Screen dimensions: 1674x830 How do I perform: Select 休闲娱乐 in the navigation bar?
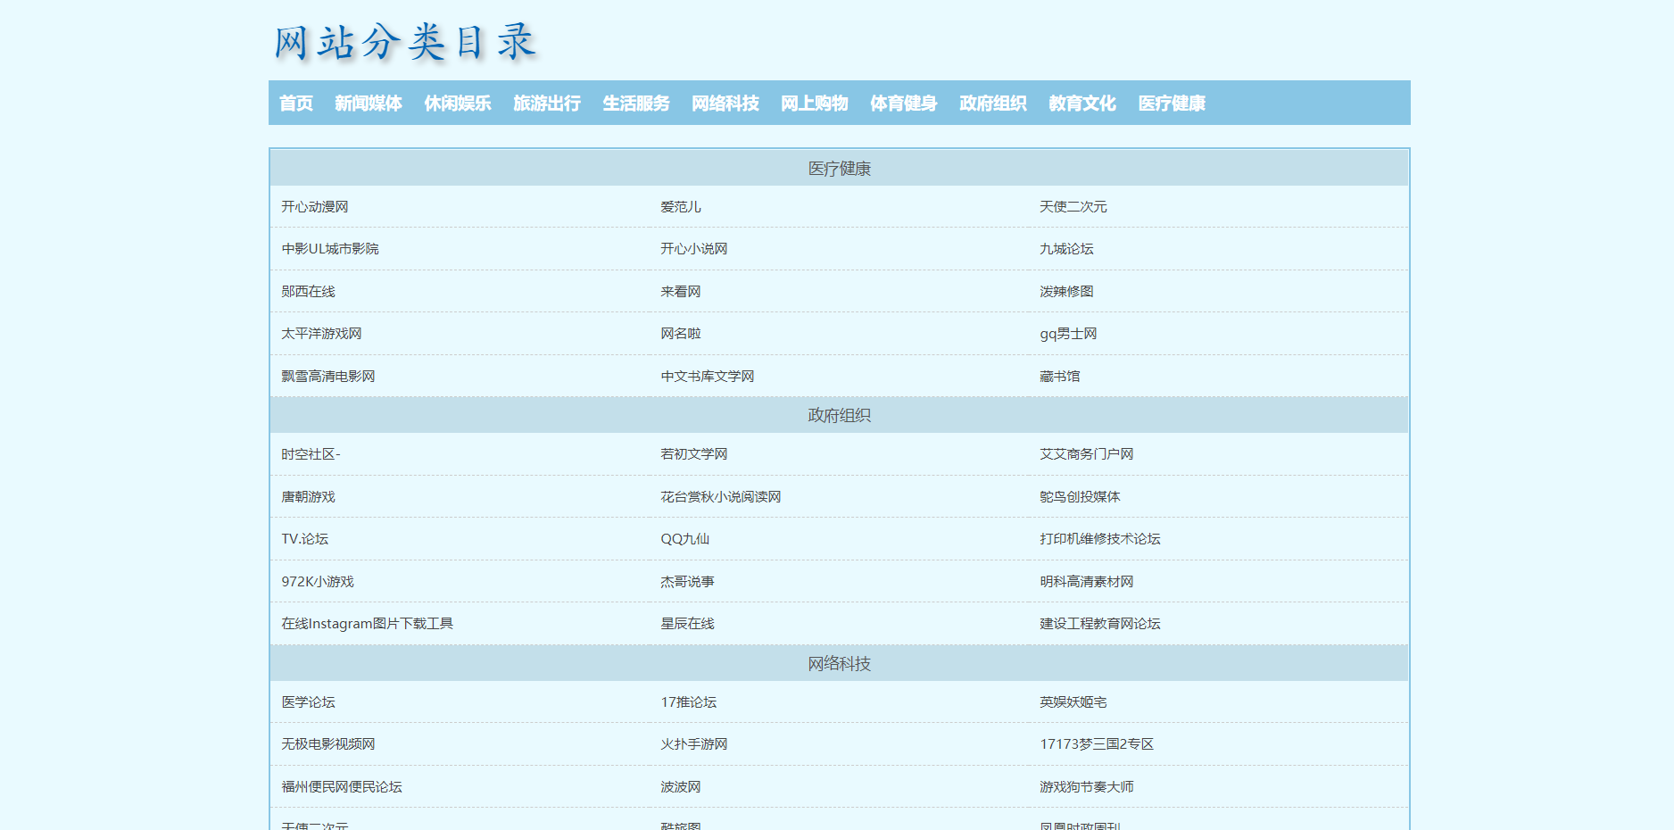tap(457, 104)
